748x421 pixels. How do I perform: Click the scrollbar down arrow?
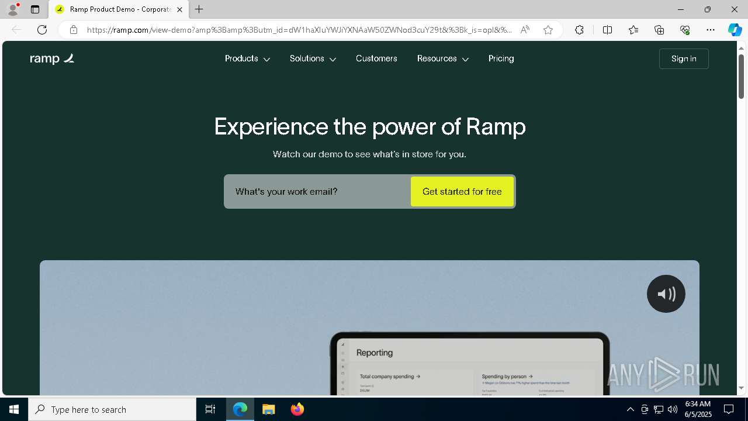pyautogui.click(x=741, y=388)
